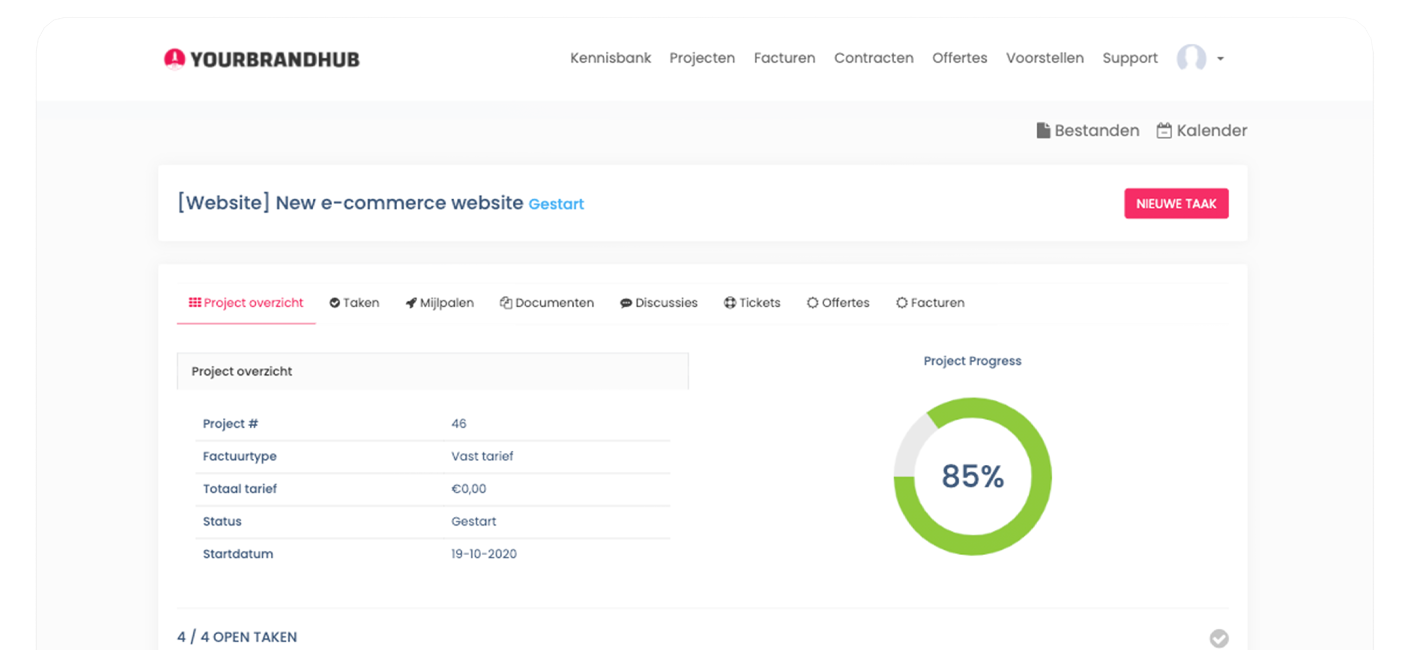Click project number value 46

(458, 424)
